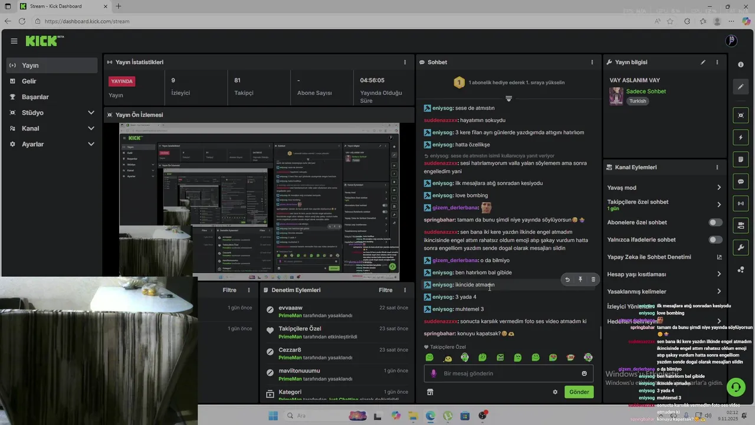Open options menu of Yayın İstatistikleri panel
The width and height of the screenshot is (755, 425).
coord(405,62)
